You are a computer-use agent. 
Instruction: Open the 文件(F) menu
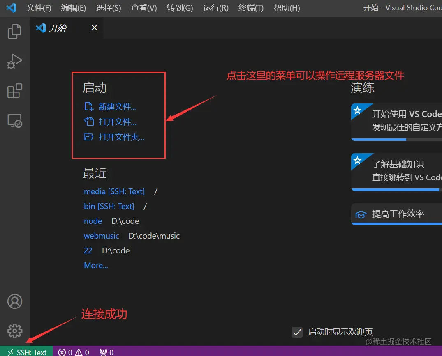(39, 8)
